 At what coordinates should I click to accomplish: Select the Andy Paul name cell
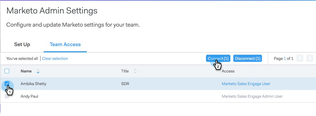tap(29, 96)
